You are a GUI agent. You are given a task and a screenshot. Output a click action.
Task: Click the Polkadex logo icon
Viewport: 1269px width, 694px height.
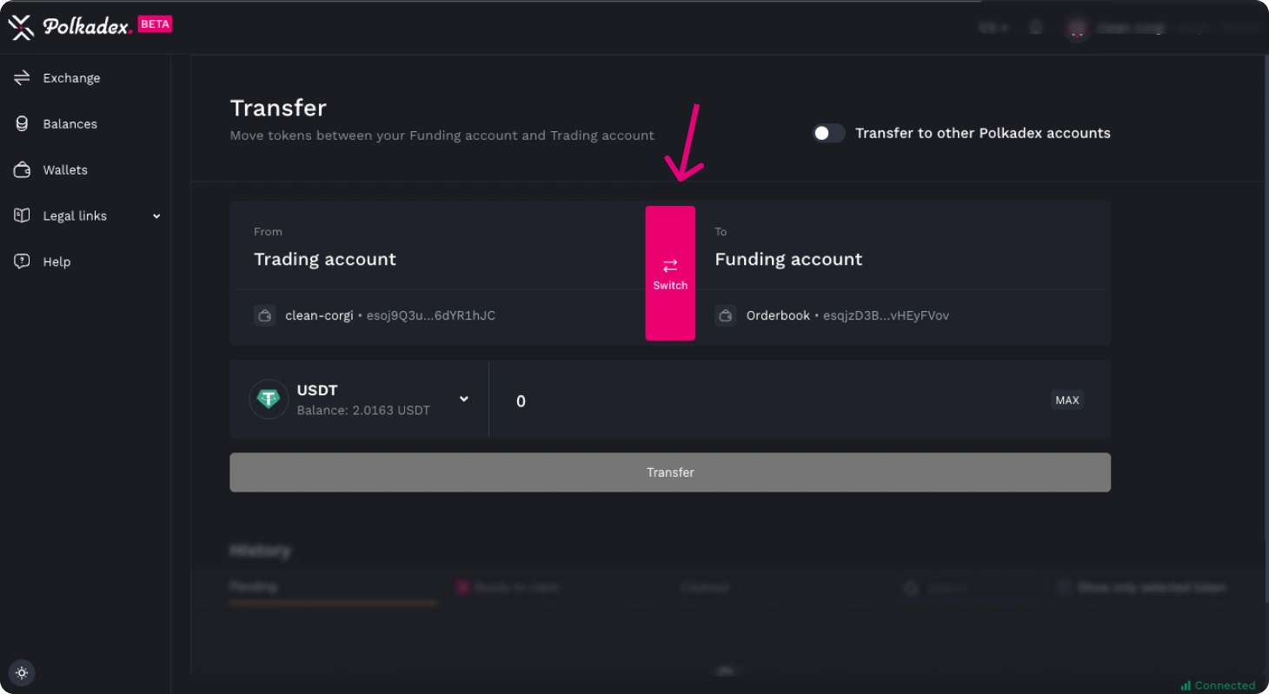21,27
